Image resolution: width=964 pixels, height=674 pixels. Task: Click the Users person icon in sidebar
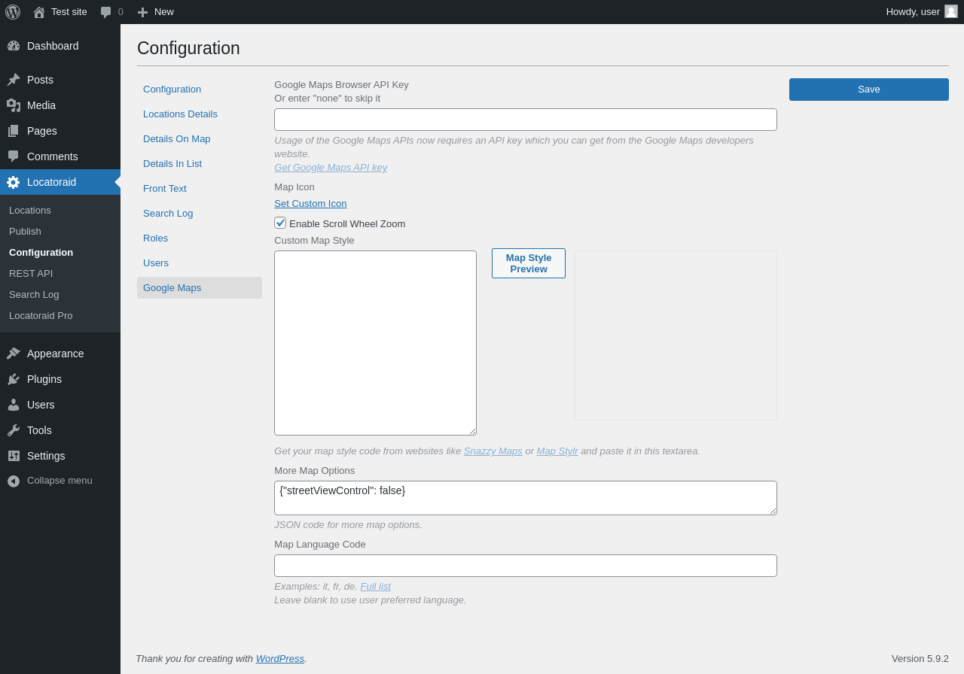click(14, 405)
